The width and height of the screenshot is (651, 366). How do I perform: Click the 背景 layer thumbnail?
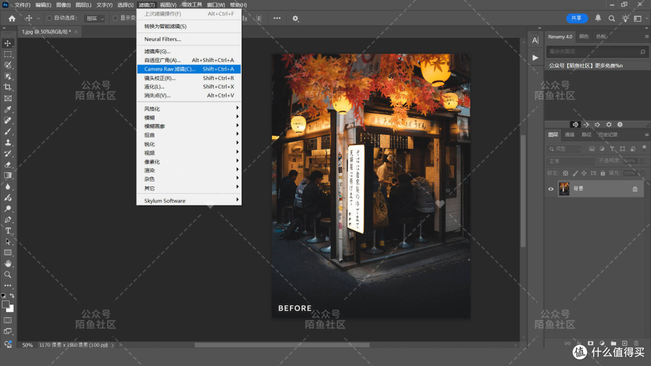pos(564,188)
